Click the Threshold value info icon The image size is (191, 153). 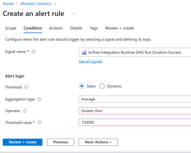(x=39, y=122)
